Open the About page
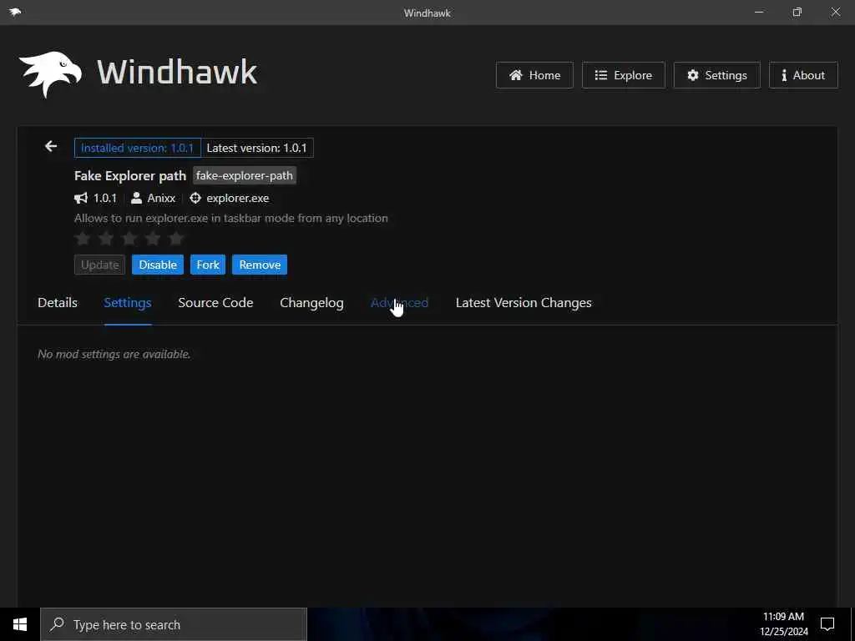This screenshot has height=641, width=855. [x=803, y=75]
